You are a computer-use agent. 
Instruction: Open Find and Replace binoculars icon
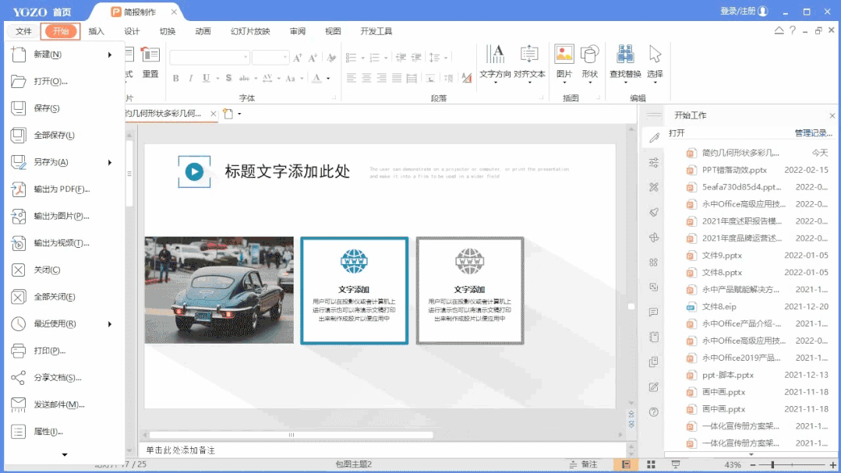point(625,55)
